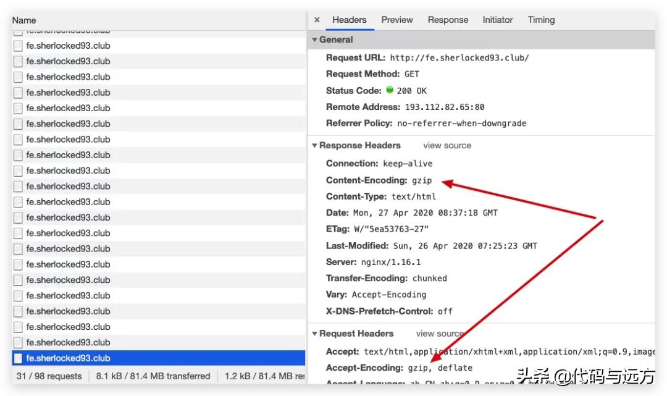Open the Response tab
This screenshot has height=396, width=667.
[448, 20]
